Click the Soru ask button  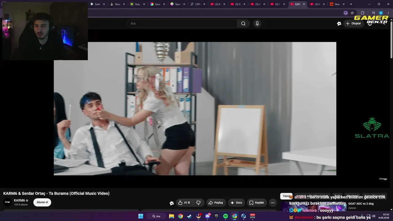click(x=236, y=203)
